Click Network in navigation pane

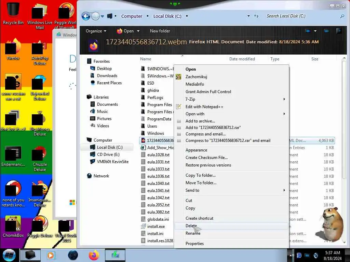101,176
